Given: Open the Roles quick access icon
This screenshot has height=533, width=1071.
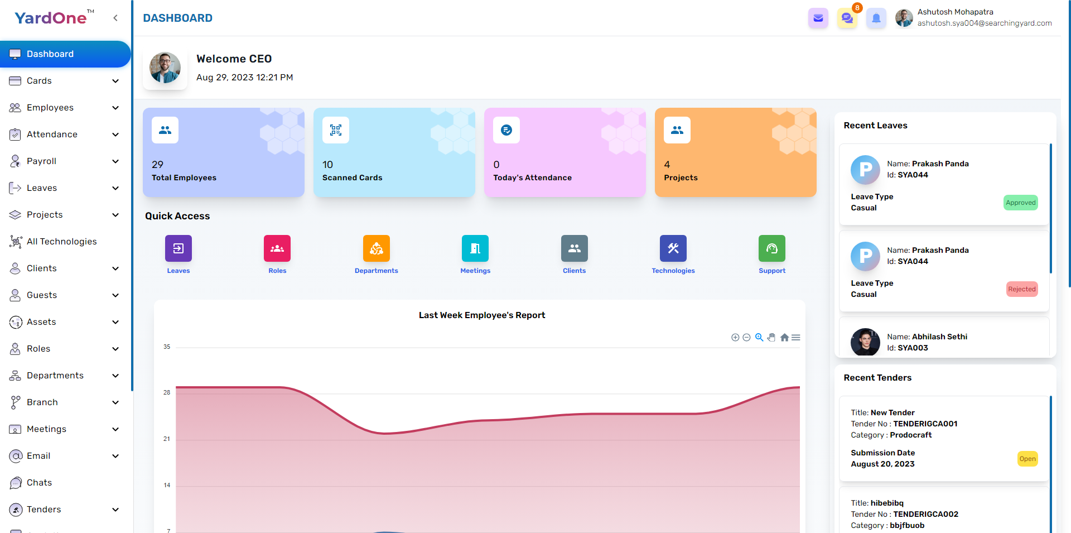Looking at the screenshot, I should [x=277, y=249].
